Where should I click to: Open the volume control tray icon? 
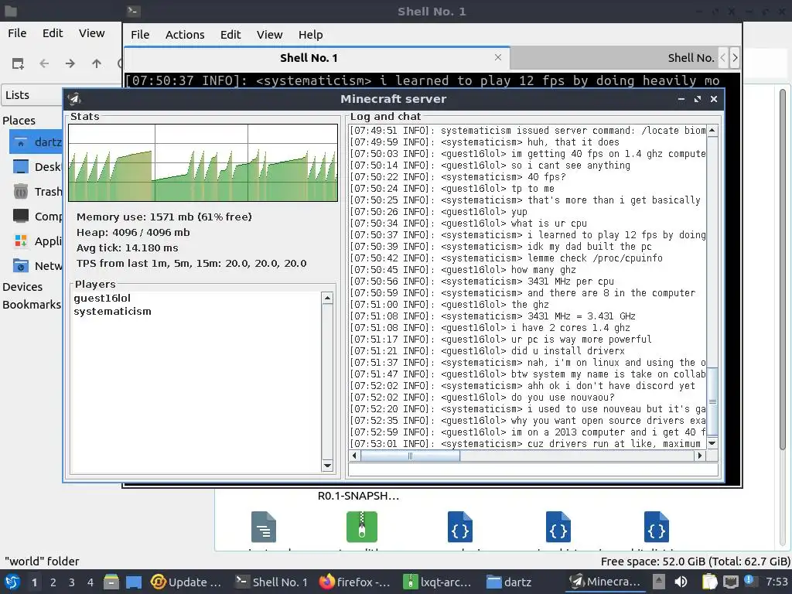(x=681, y=582)
